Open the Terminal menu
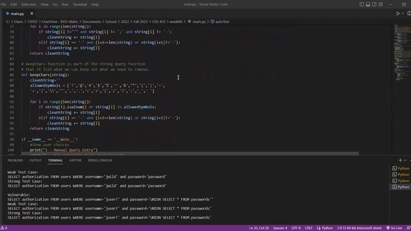Image resolution: width=411 pixels, height=231 pixels. (x=80, y=4)
